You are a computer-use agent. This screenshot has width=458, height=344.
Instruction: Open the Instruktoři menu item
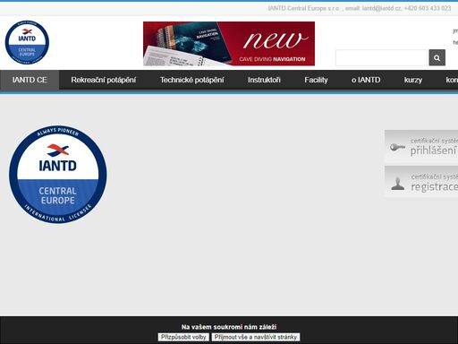264,80
